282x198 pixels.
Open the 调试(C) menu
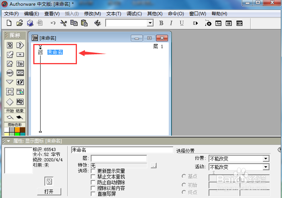(x=134, y=14)
